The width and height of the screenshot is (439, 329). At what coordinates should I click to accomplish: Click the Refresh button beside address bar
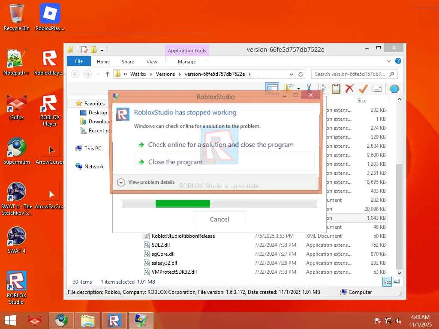point(301,74)
